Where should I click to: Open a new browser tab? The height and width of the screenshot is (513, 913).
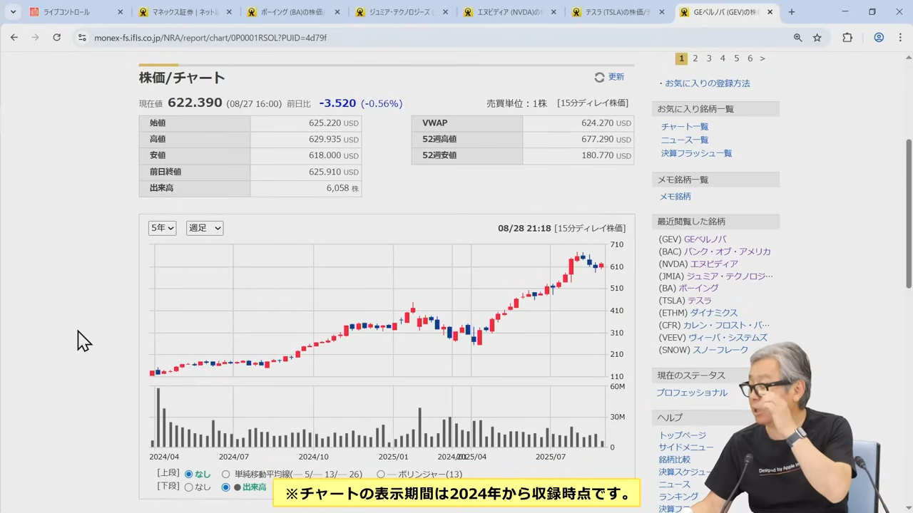point(792,12)
